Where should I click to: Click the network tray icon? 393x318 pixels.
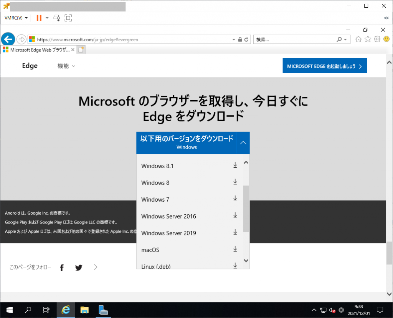[x=323, y=310]
